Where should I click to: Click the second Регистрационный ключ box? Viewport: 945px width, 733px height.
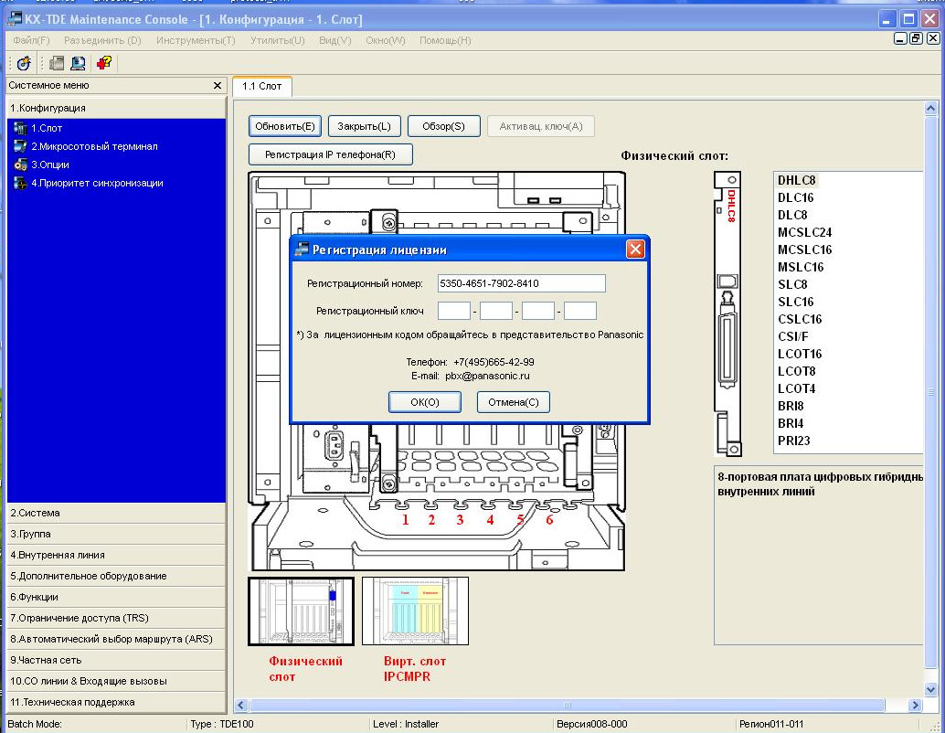point(496,311)
